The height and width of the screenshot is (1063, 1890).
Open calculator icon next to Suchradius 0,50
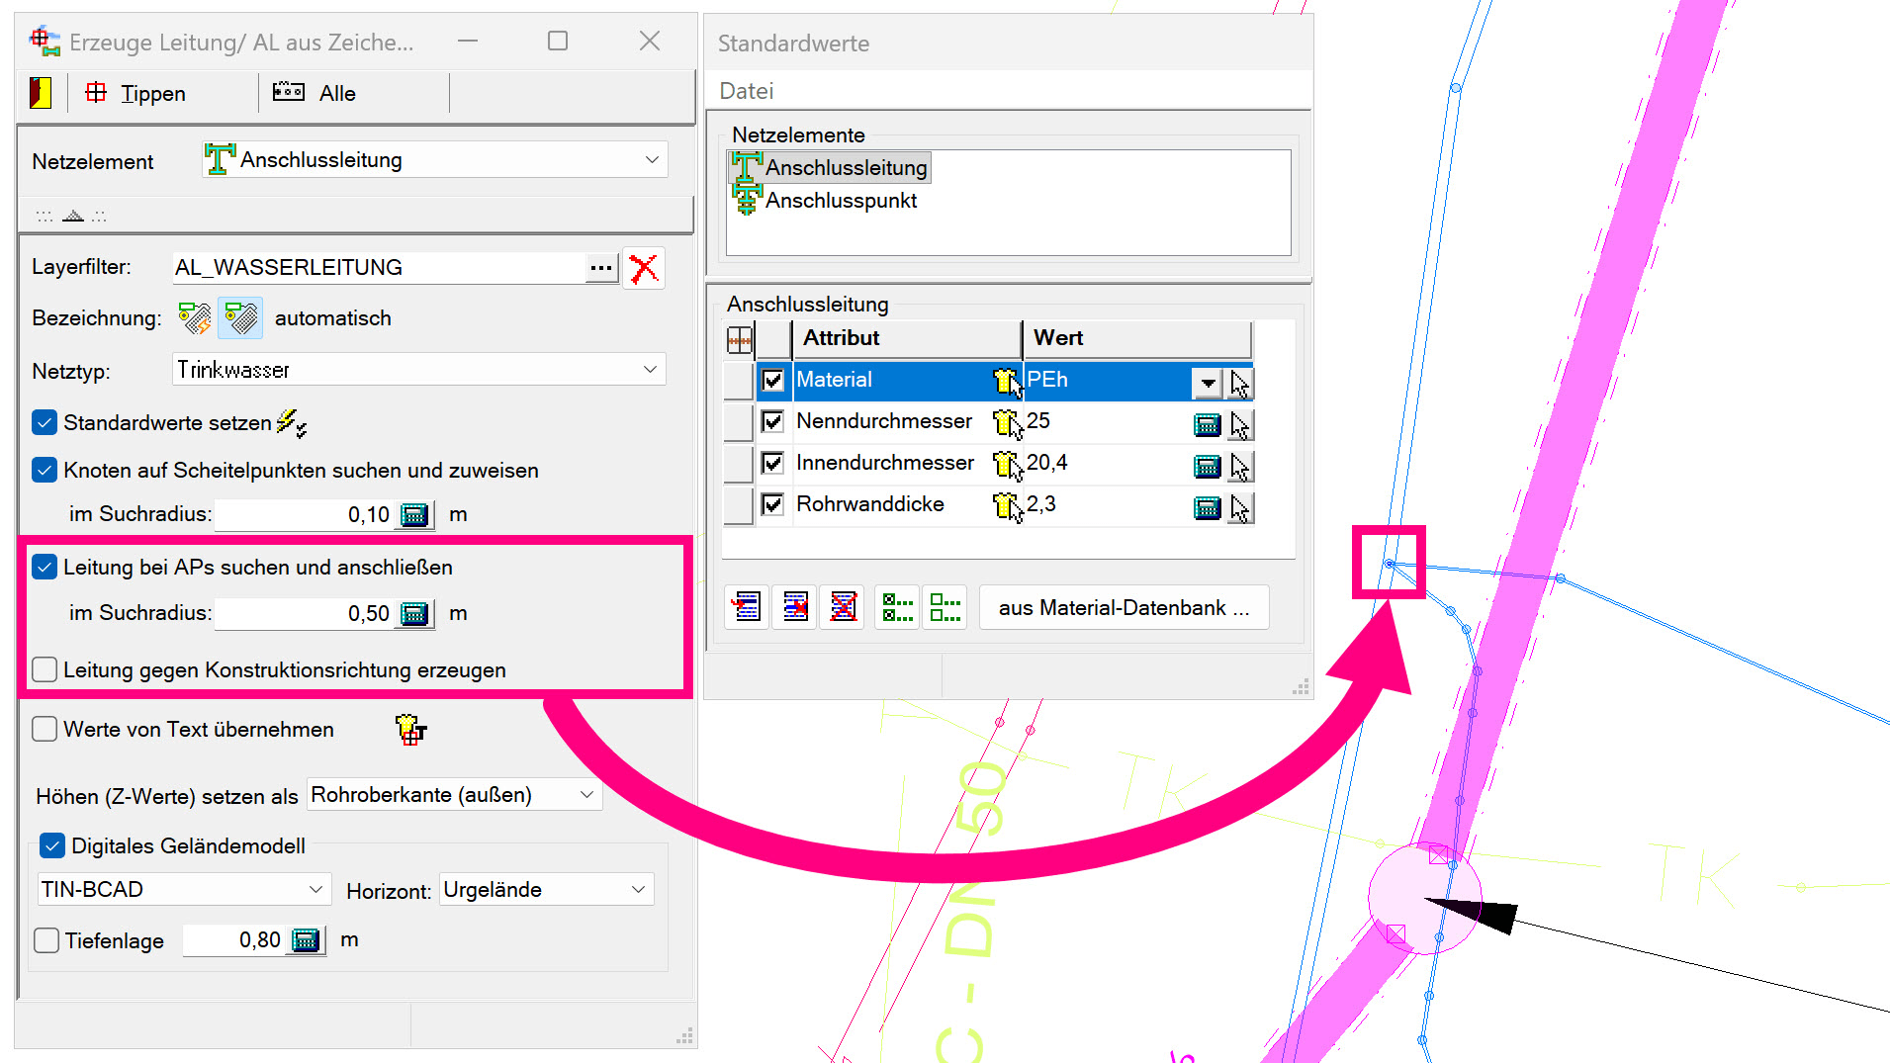(x=414, y=614)
